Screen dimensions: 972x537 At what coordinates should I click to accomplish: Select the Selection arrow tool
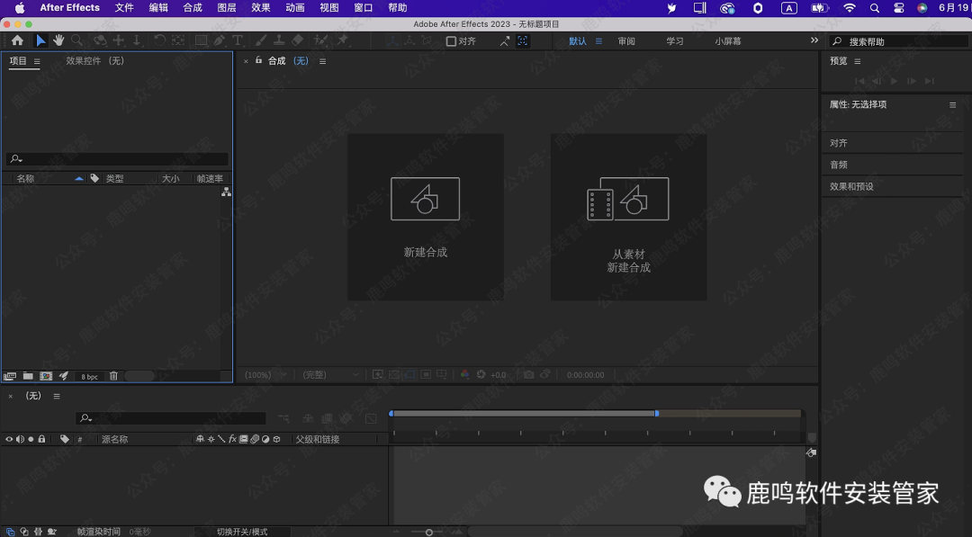[40, 40]
